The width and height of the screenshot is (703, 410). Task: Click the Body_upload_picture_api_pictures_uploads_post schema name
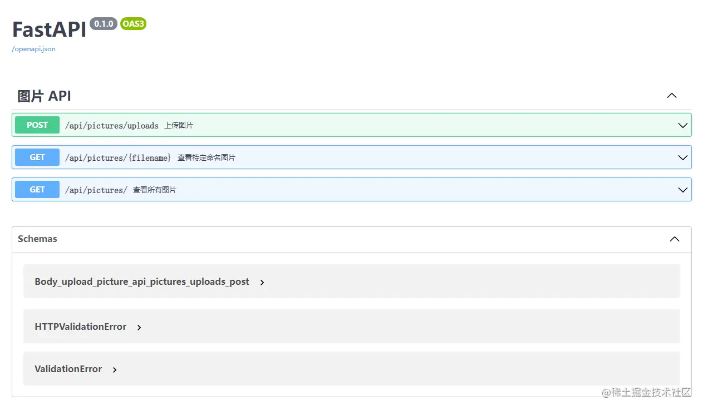(x=142, y=281)
